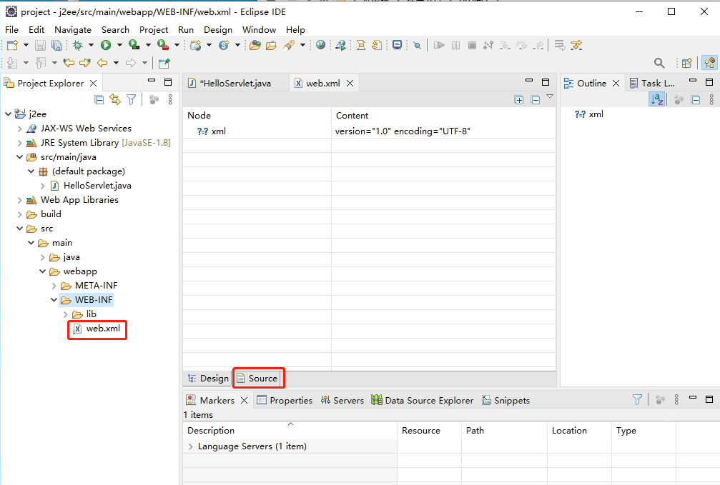Image resolution: width=720 pixels, height=485 pixels.
Task: Click Resource column header in Markers
Action: [x=429, y=431]
